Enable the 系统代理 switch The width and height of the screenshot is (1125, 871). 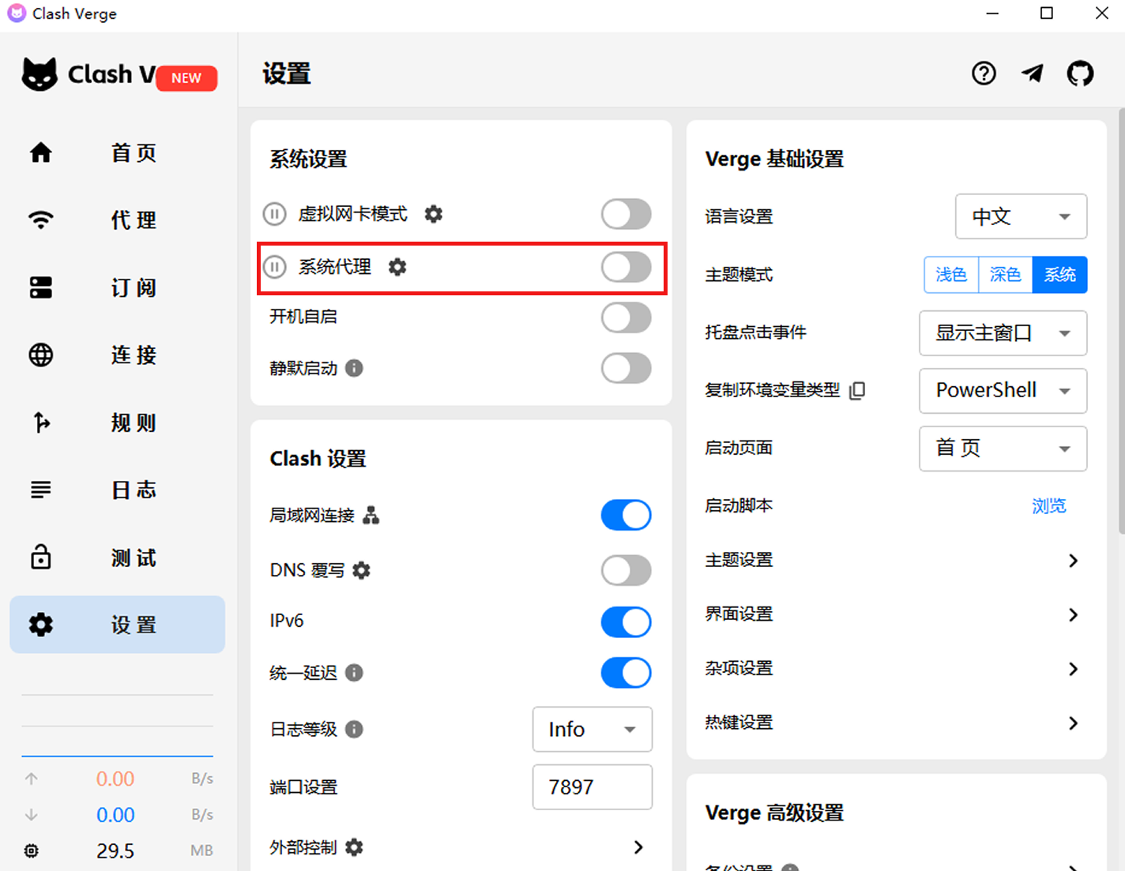626,267
